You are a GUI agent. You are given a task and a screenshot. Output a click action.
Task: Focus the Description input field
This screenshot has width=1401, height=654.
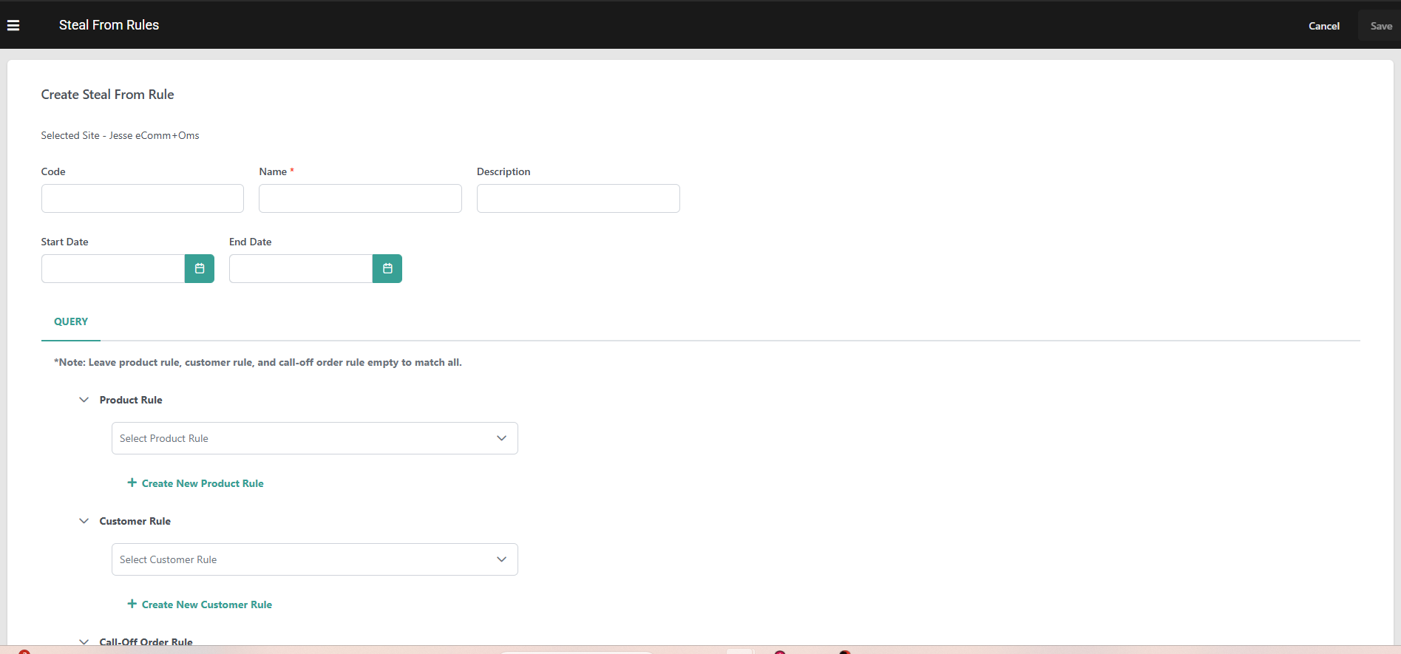pyautogui.click(x=578, y=198)
